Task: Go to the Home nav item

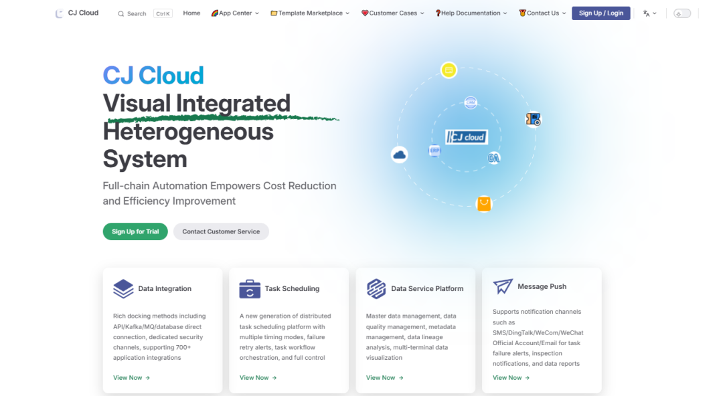Action: [x=191, y=13]
